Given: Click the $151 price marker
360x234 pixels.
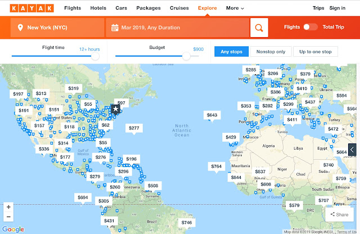Looking at the screenshot, I should [54, 110].
